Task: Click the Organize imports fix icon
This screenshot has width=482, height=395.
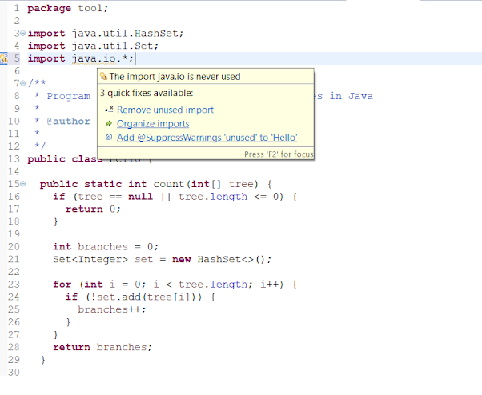Action: coord(109,124)
